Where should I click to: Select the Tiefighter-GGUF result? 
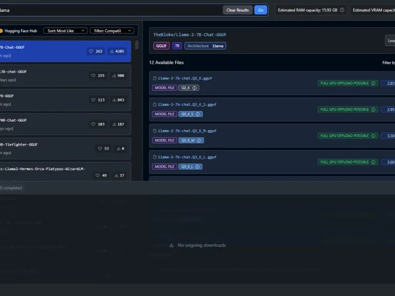pyautogui.click(x=65, y=148)
